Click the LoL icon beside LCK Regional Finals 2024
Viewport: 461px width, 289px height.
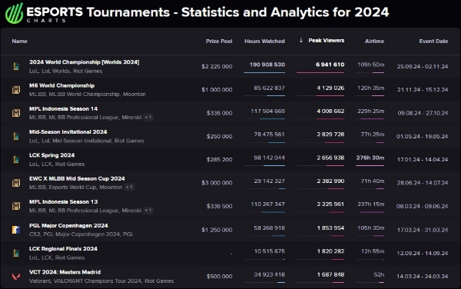point(16,253)
